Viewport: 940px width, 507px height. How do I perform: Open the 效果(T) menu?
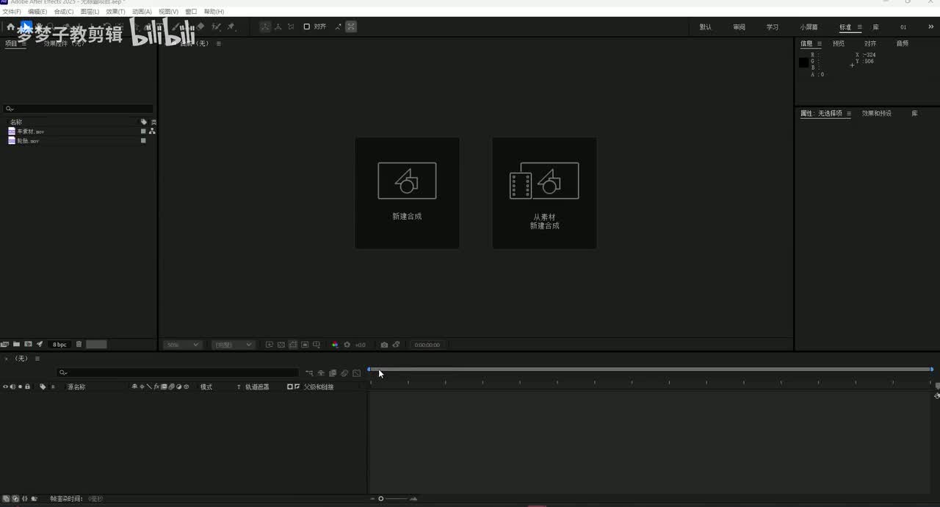[x=116, y=12]
